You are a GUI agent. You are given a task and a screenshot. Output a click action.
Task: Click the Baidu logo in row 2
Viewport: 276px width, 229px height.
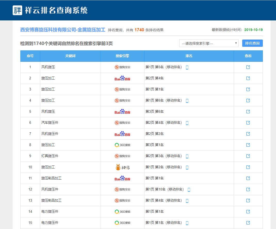(x=123, y=78)
